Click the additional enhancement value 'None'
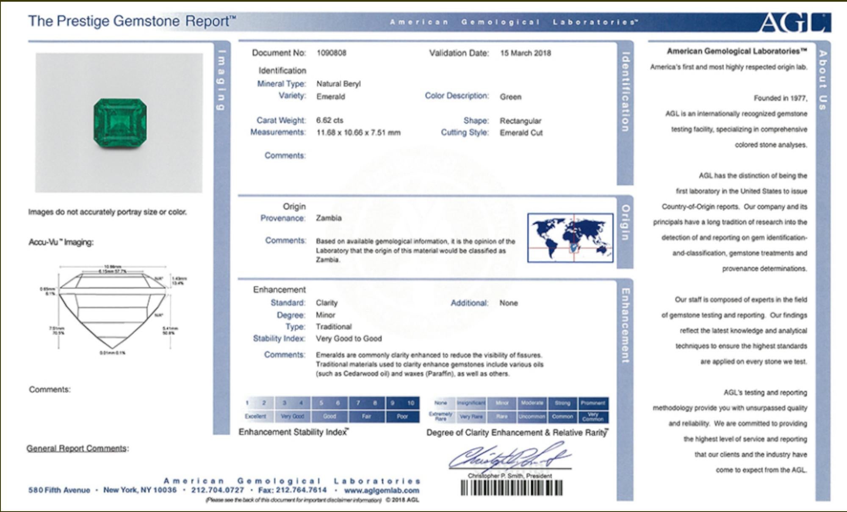Image resolution: width=847 pixels, height=512 pixels. tap(509, 303)
